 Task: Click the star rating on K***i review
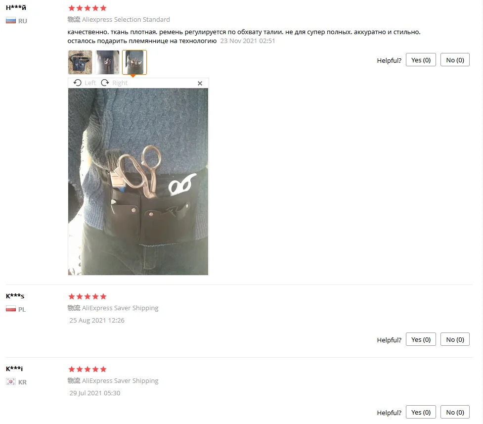(x=88, y=369)
